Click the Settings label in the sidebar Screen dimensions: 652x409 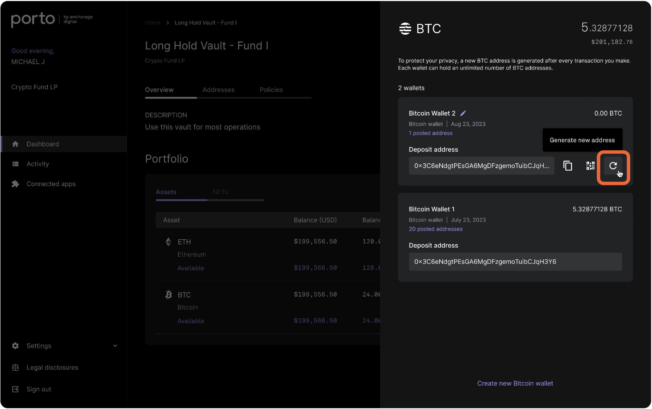pyautogui.click(x=39, y=346)
